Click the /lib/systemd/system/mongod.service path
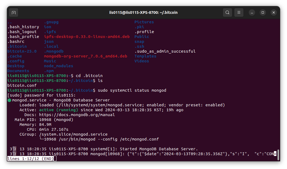287x169 pixels. coord(100,105)
